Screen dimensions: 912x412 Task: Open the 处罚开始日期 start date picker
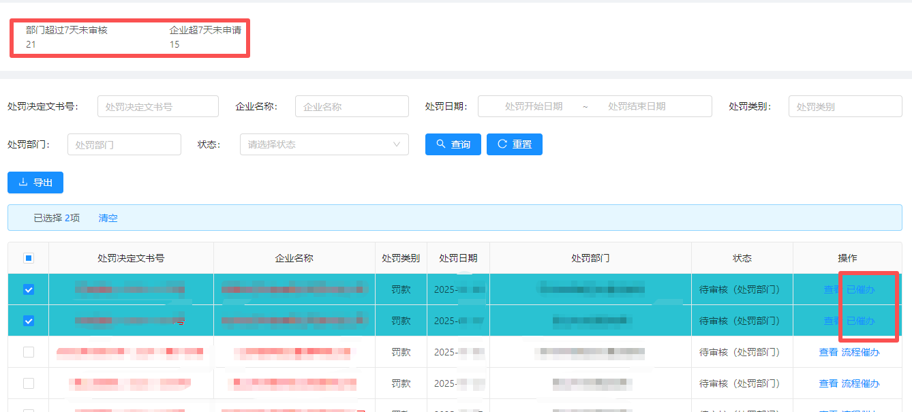(x=533, y=107)
